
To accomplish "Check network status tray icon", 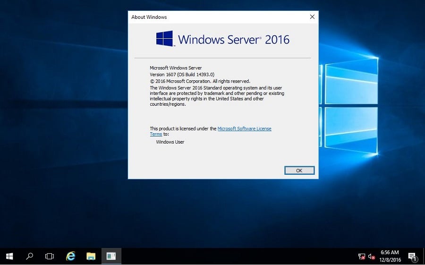I will point(362,256).
